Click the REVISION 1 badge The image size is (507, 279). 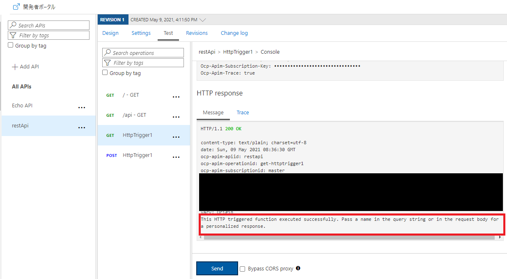pyautogui.click(x=113, y=20)
